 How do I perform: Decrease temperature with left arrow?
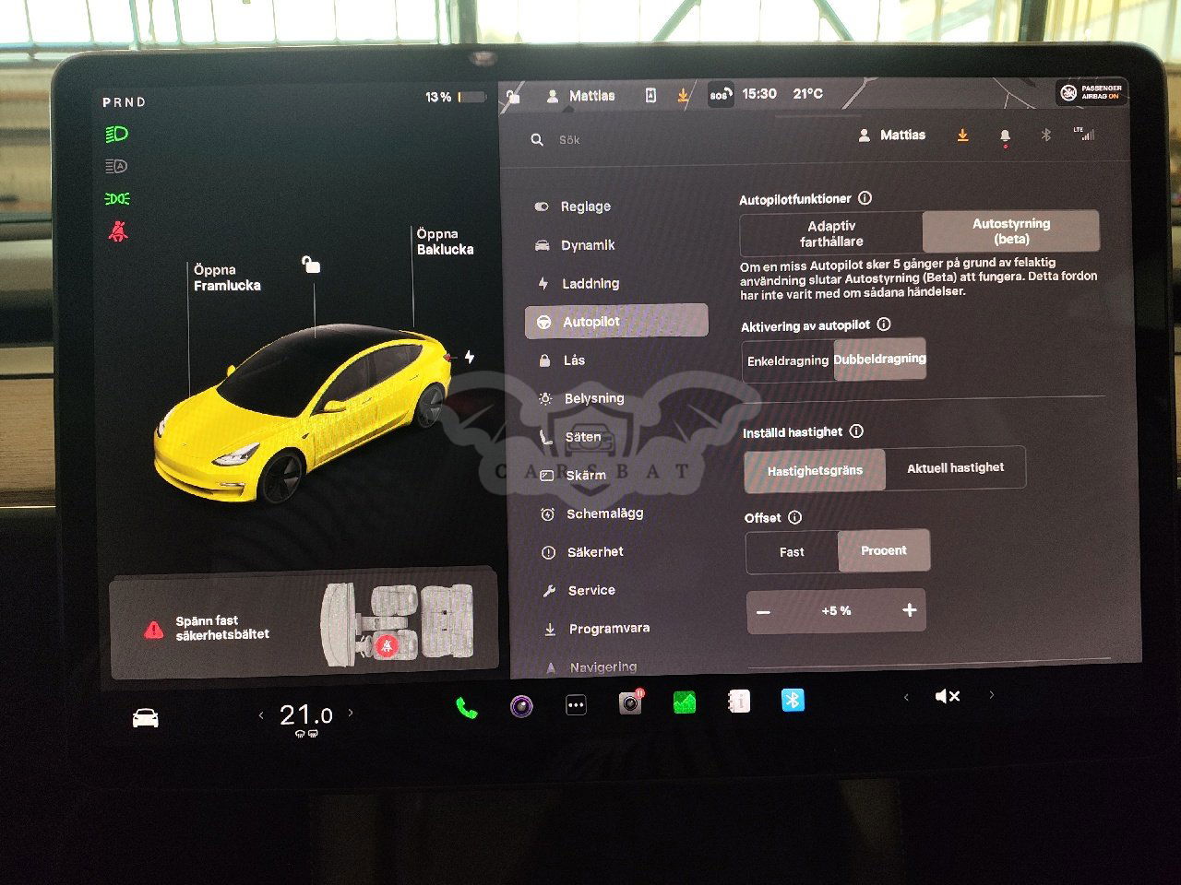(x=261, y=714)
